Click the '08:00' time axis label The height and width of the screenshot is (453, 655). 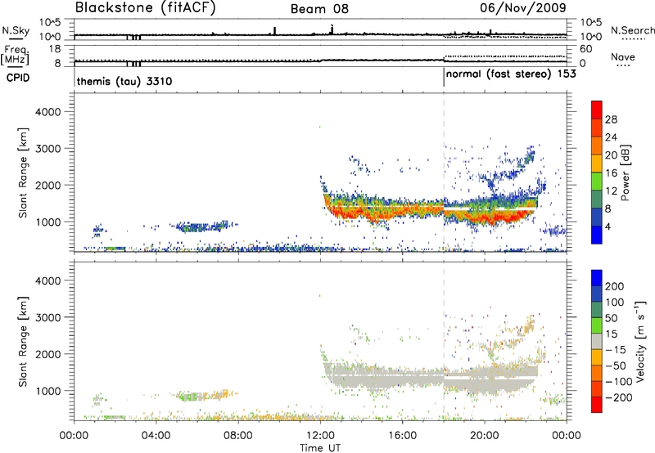pos(238,436)
